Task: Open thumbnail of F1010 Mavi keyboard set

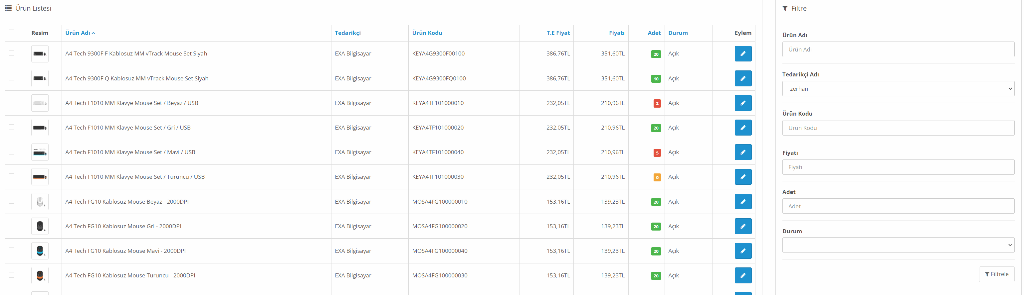Action: (40, 152)
